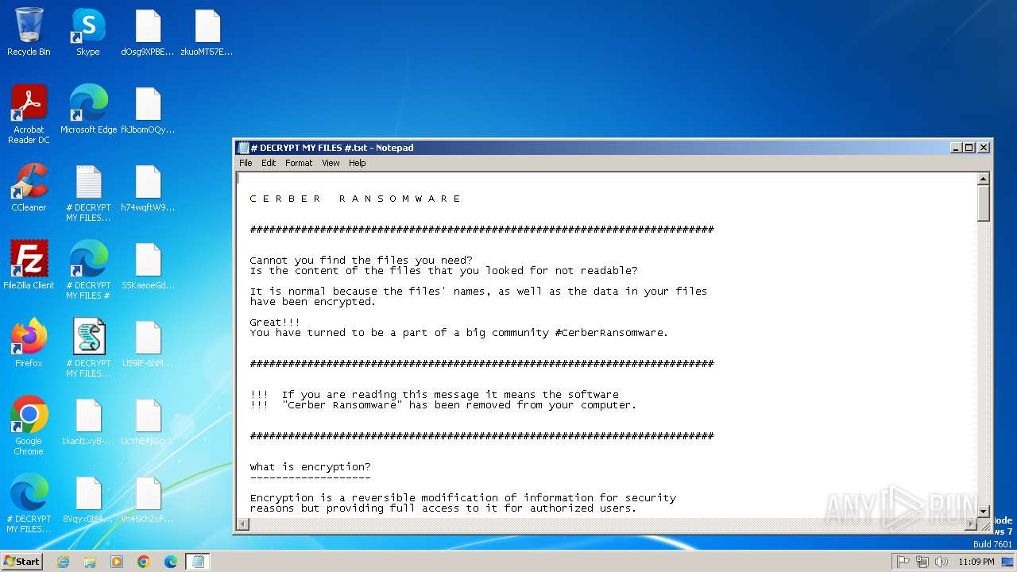The width and height of the screenshot is (1017, 572).
Task: Select the Vn45KhZvF file icon
Action: coord(148,499)
